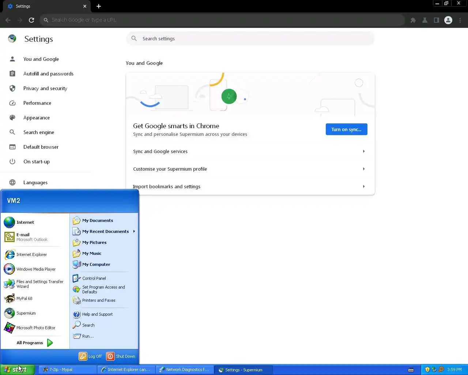
Task: Expand Customise your Supermium profile row
Action: coord(250,169)
